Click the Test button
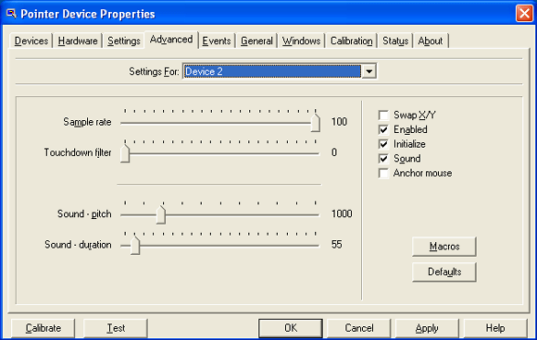537x340 pixels. pyautogui.click(x=116, y=328)
